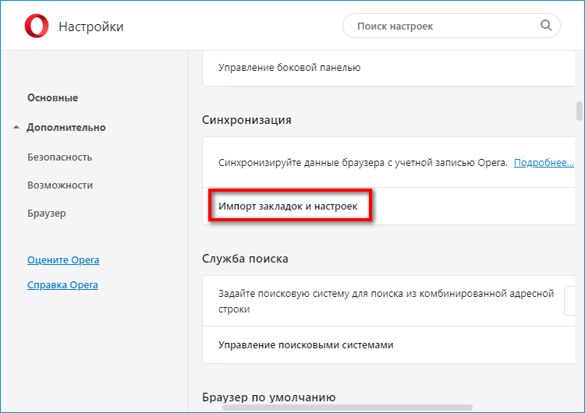This screenshot has height=413, width=585.
Task: Click the magnifier icon in search box
Action: tap(546, 26)
